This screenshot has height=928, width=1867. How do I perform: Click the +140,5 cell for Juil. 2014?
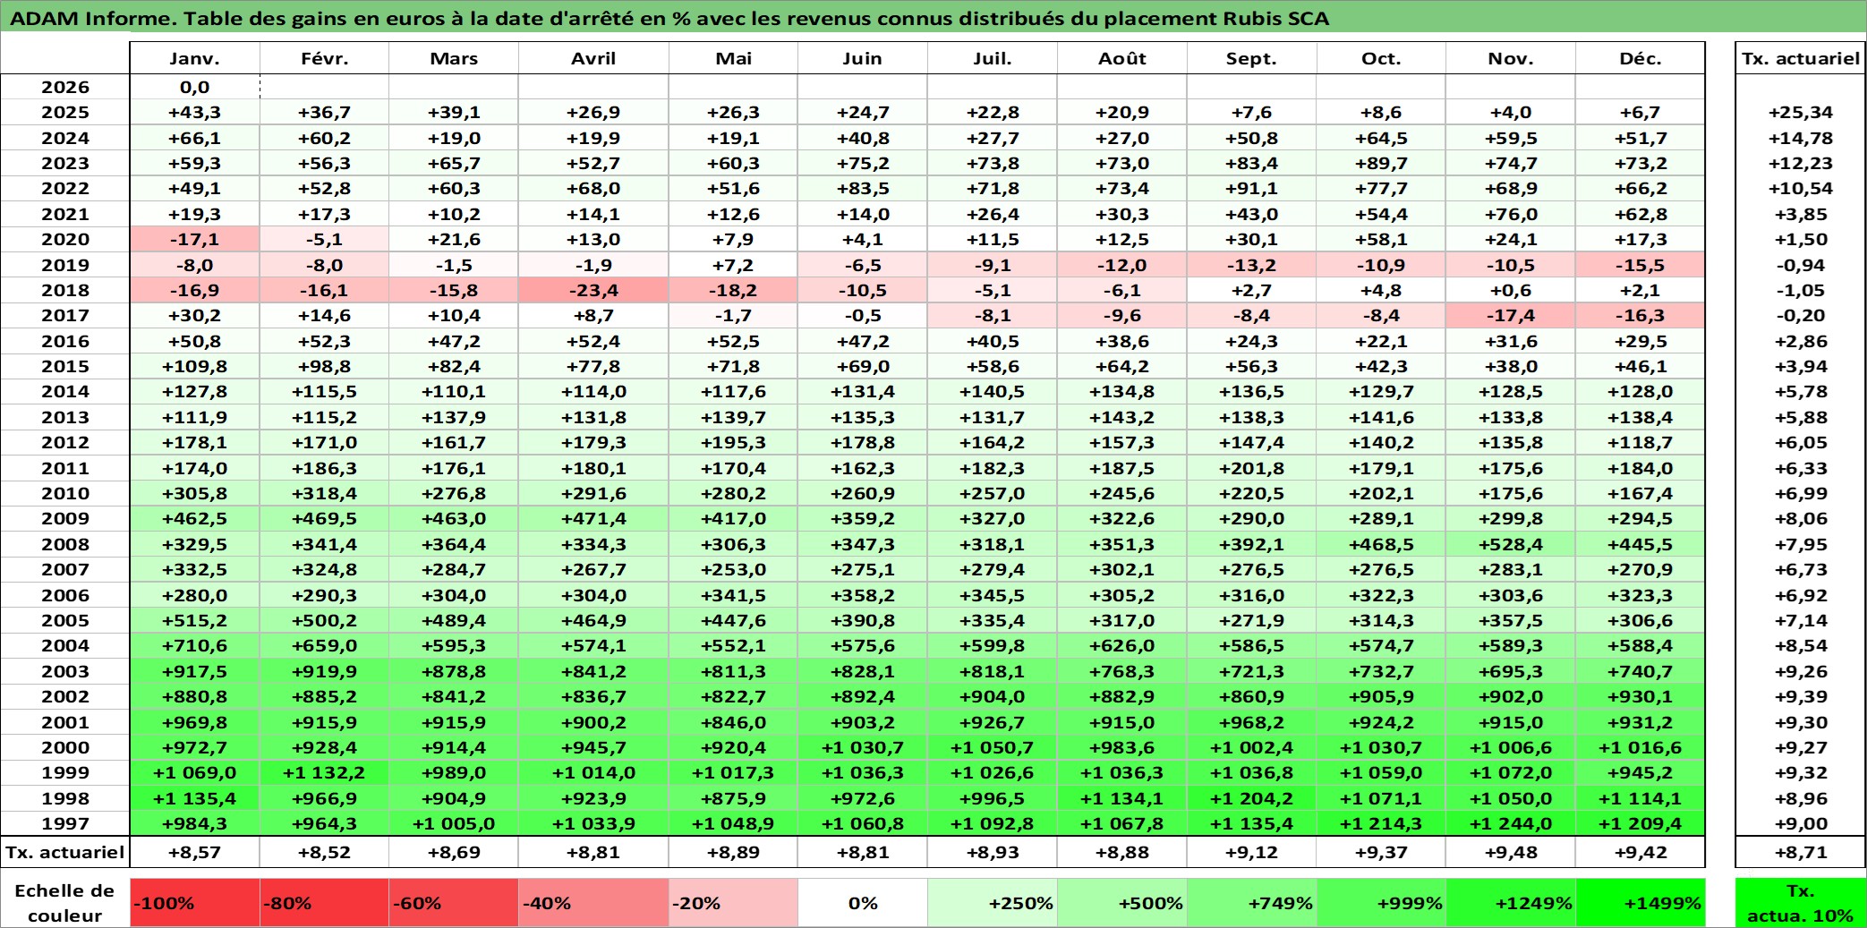(993, 391)
